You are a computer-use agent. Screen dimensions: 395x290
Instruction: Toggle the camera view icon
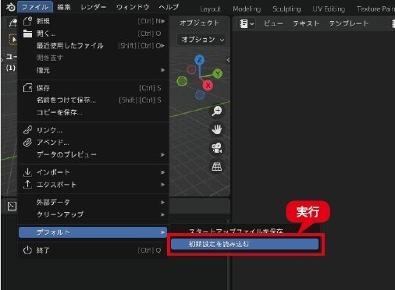point(217,148)
